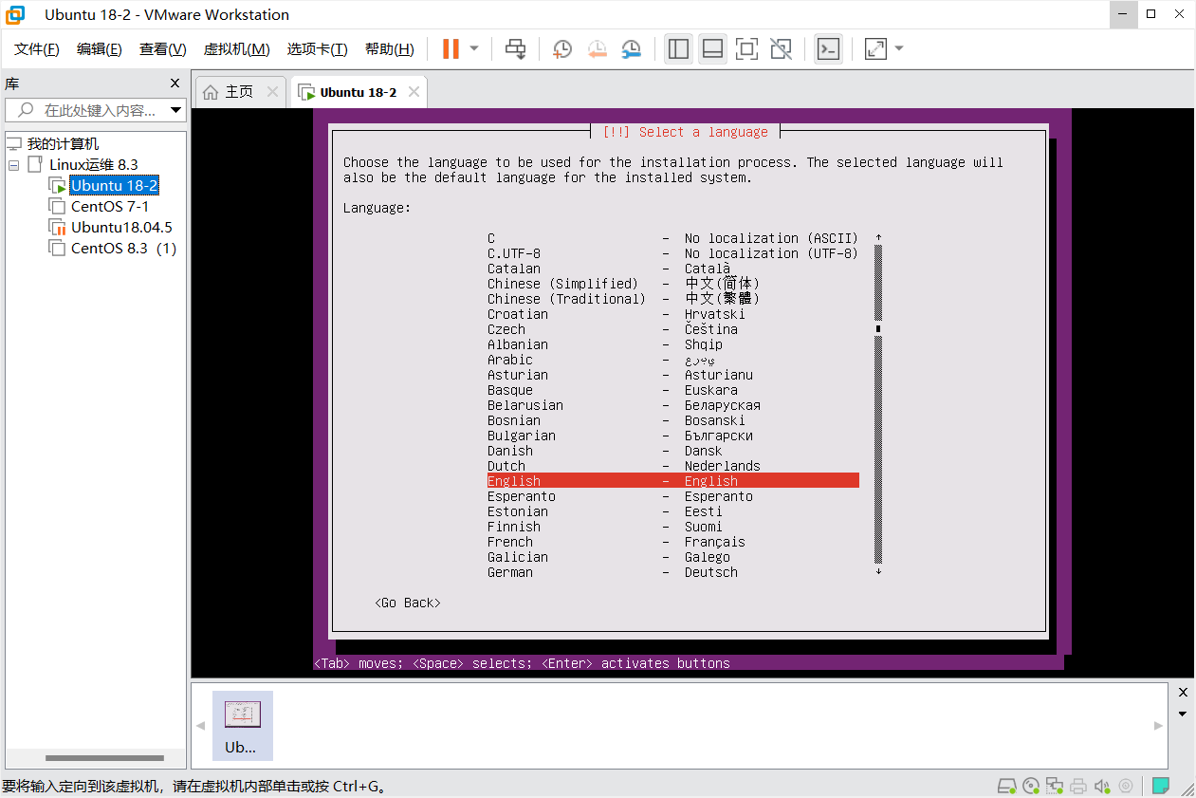Open Snapshot Manager wrench clock icon
The image size is (1196, 798).
pyautogui.click(x=631, y=49)
